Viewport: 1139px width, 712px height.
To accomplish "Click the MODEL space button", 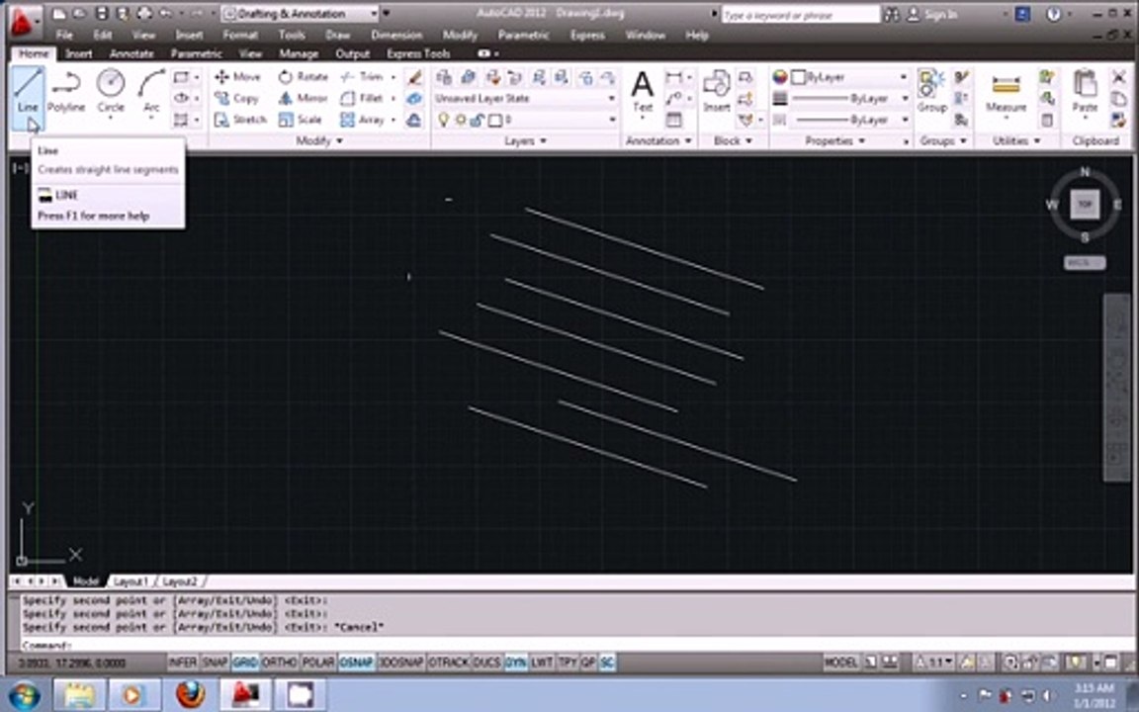I will point(840,662).
